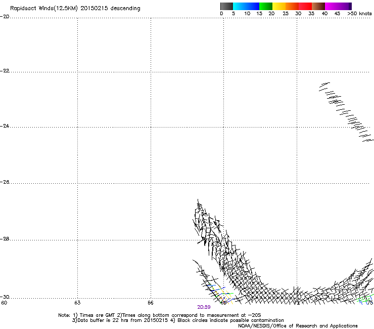Click the -24 latitude axis label
Viewport: 374px width, 329px height.
(5, 126)
